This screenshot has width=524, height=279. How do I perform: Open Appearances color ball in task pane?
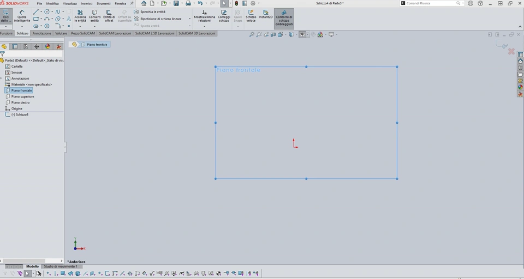[x=520, y=87]
